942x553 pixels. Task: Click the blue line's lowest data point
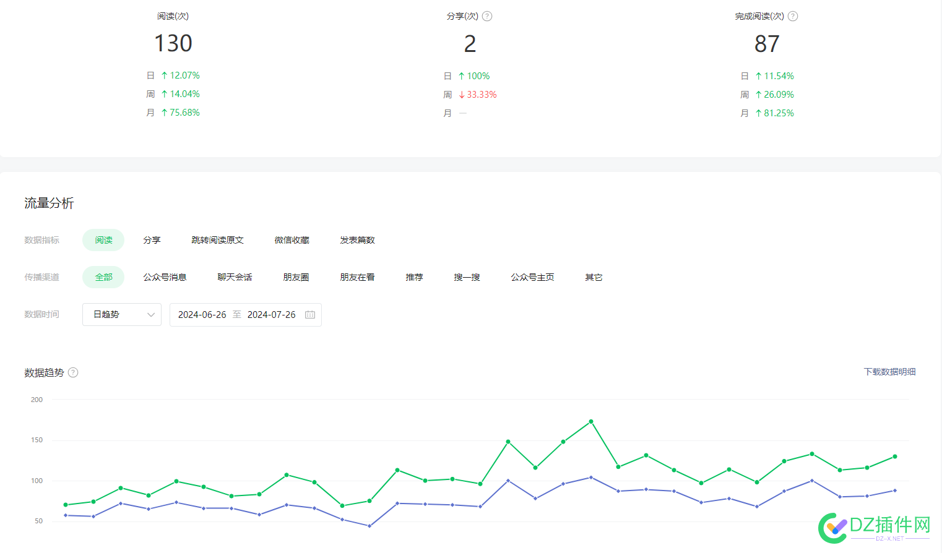(x=369, y=526)
